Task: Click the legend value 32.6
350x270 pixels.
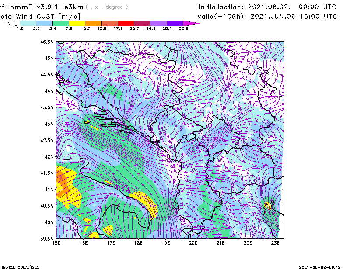Action: (183, 28)
